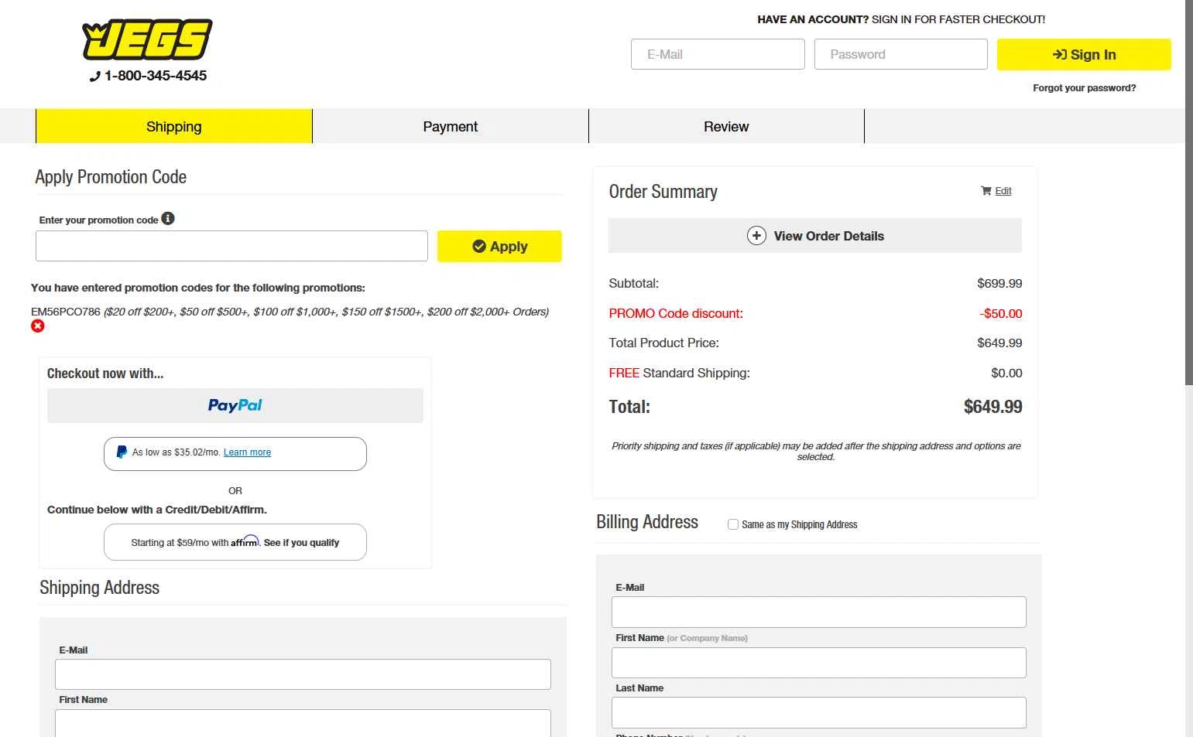
Task: Open PayPal Learn more link
Action: (x=247, y=452)
